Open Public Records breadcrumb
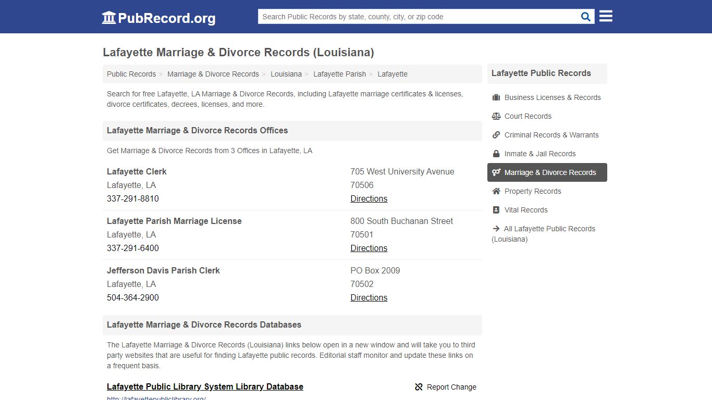 click(131, 74)
